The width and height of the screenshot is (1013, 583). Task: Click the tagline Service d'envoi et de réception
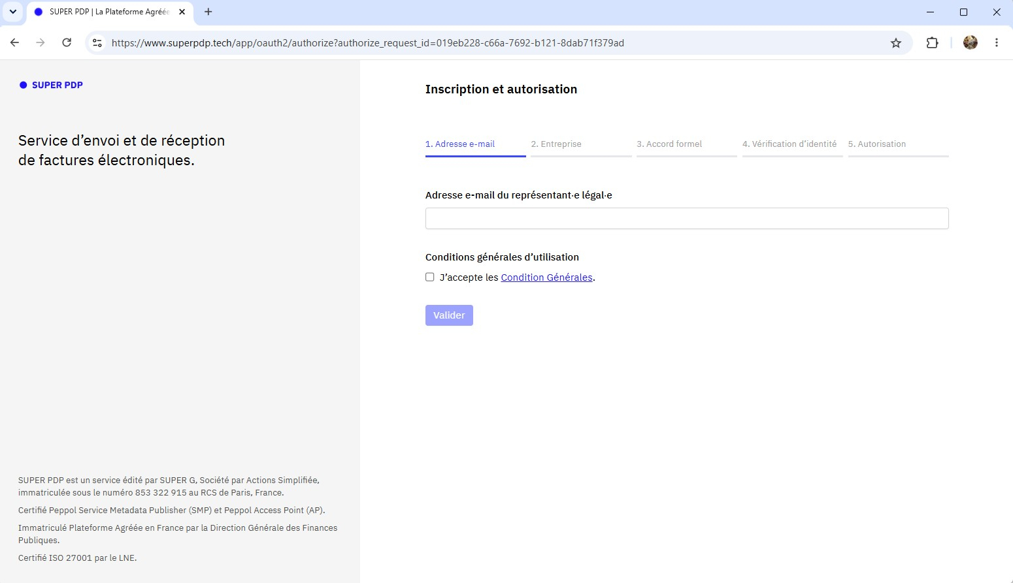122,150
